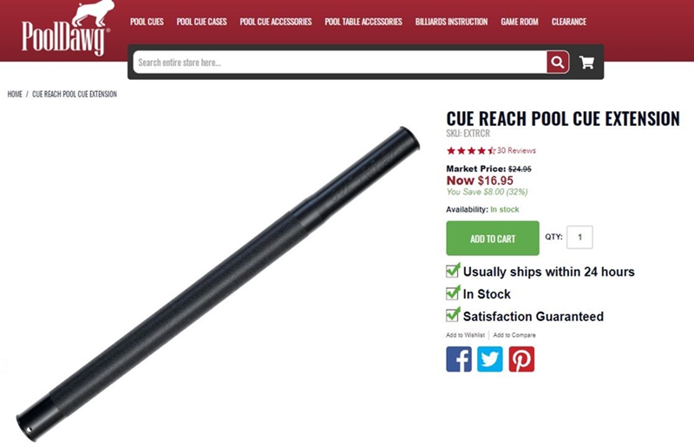
Task: Click the cue extension product image
Action: pos(218,284)
